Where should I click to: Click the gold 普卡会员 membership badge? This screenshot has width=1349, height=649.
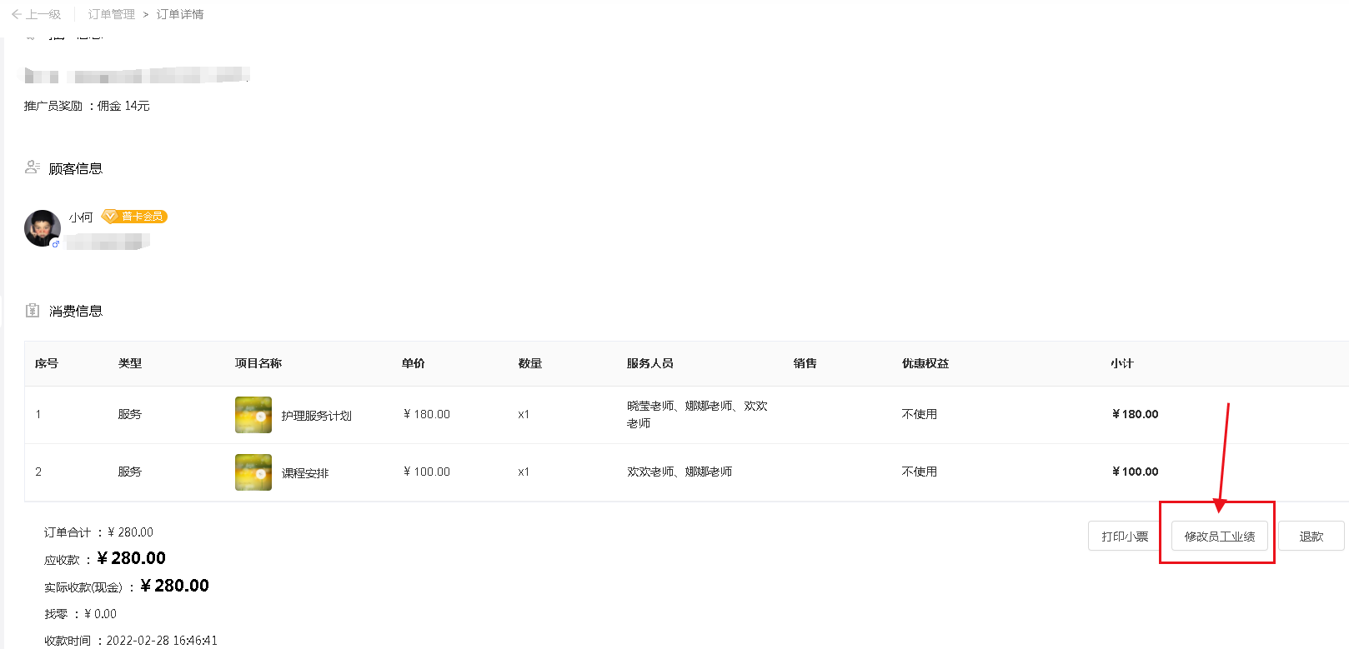point(134,217)
